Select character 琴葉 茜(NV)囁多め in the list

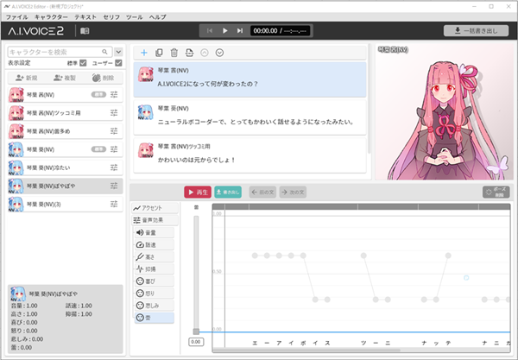66,131
